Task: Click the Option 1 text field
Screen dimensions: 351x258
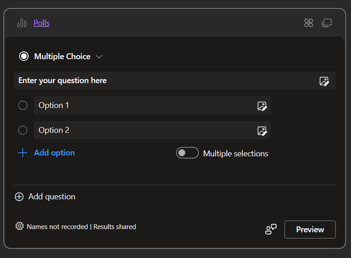Action: tap(144, 105)
